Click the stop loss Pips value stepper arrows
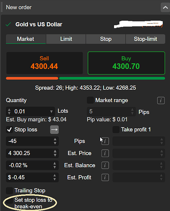The image size is (170, 211). [x=55, y=141]
